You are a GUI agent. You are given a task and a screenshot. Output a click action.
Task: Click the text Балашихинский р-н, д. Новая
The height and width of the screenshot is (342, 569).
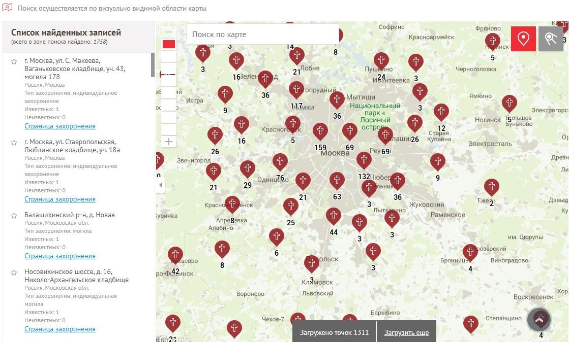(69, 215)
